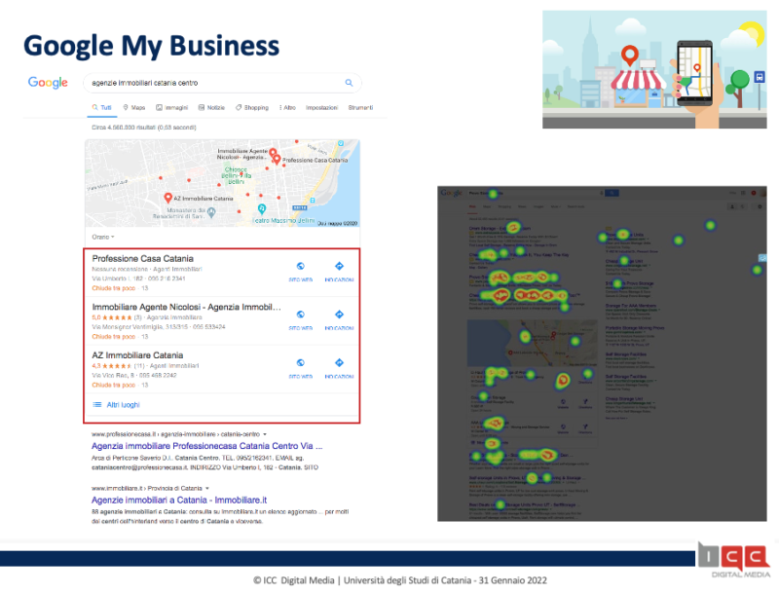Image resolution: width=779 pixels, height=594 pixels.
Task: Click the Catania map preview
Action: click(222, 183)
